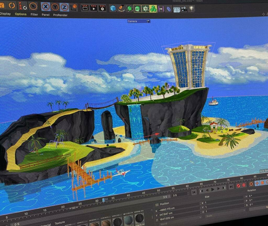Image resolution: width=268 pixels, height=226 pixels.
Task: Open the Display viewport menu
Action: [x=5, y=14]
